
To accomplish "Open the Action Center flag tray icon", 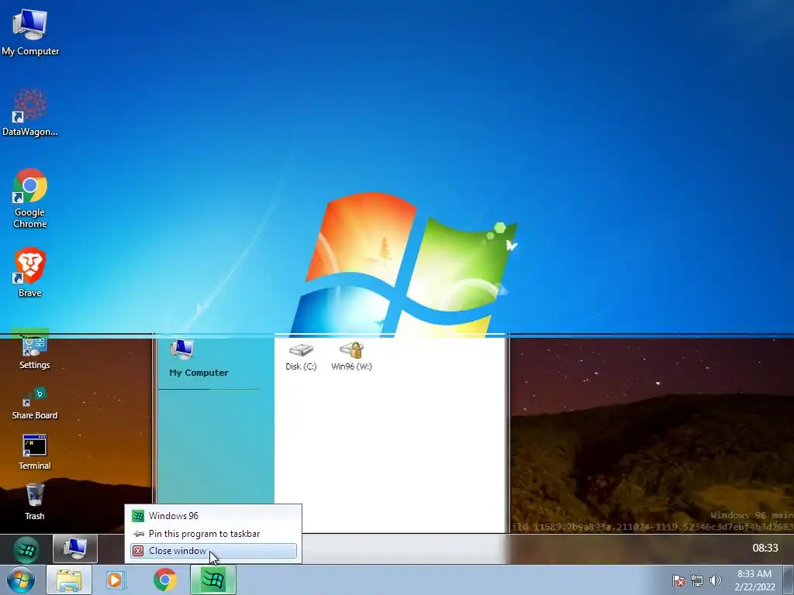I will coord(678,580).
